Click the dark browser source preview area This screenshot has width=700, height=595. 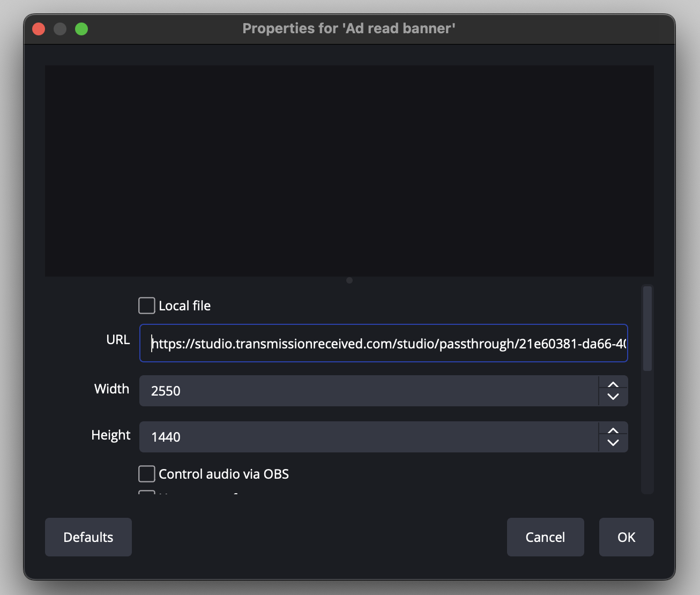point(349,171)
